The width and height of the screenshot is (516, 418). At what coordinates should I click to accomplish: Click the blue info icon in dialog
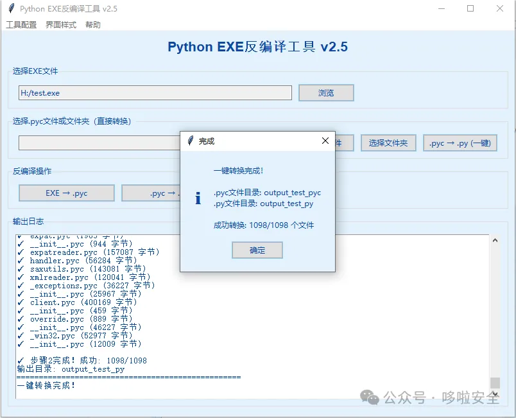pyautogui.click(x=198, y=198)
